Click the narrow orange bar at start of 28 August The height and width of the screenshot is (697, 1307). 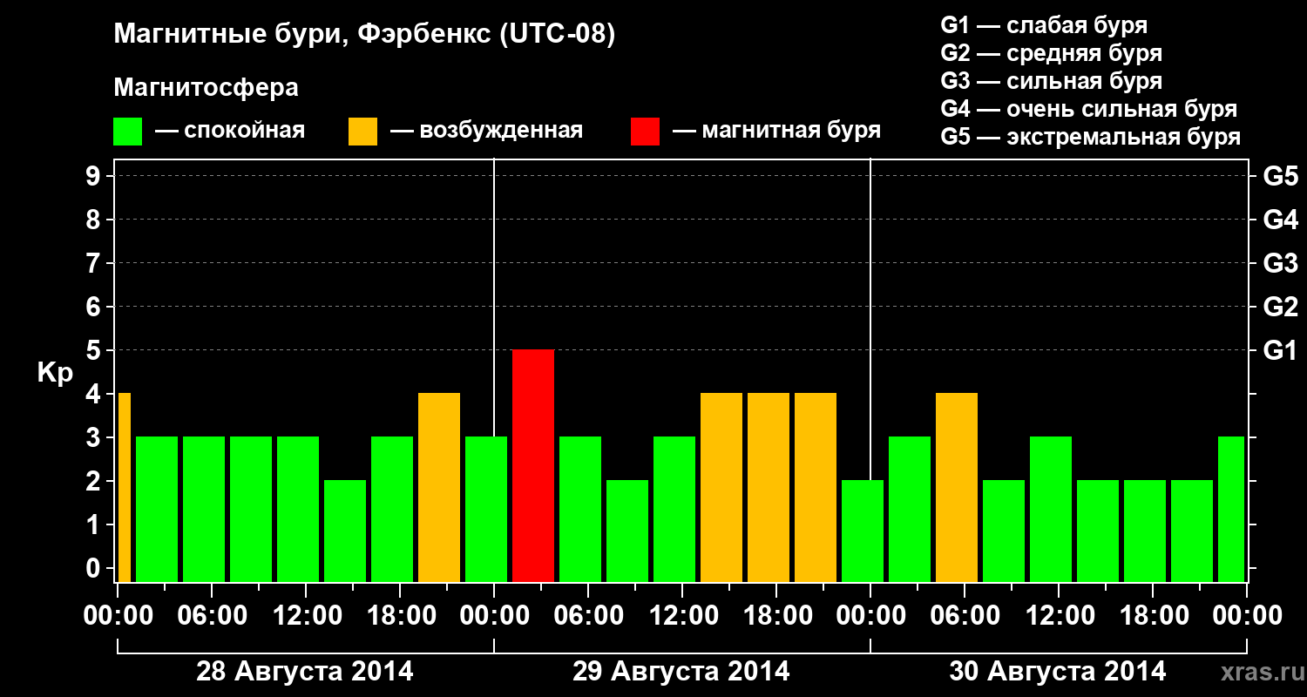(124, 487)
